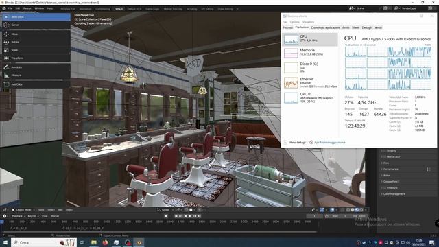The image size is (439, 247).
Task: Select the Transform tool
Action: pos(36,58)
